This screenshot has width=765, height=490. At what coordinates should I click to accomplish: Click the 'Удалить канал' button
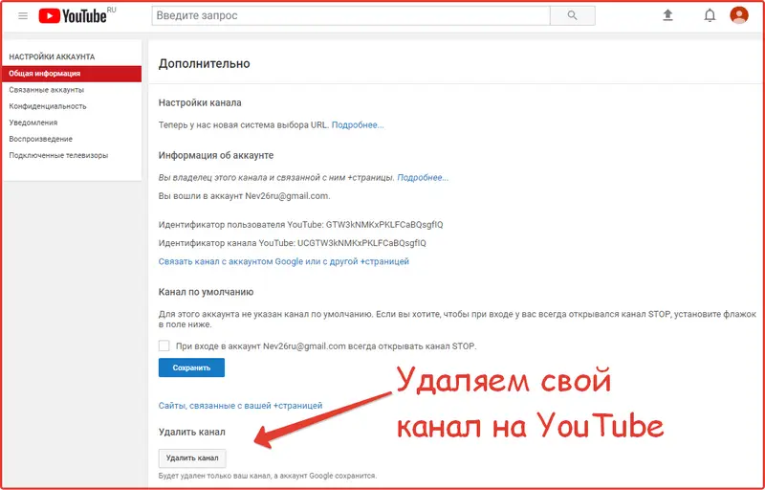(x=192, y=457)
